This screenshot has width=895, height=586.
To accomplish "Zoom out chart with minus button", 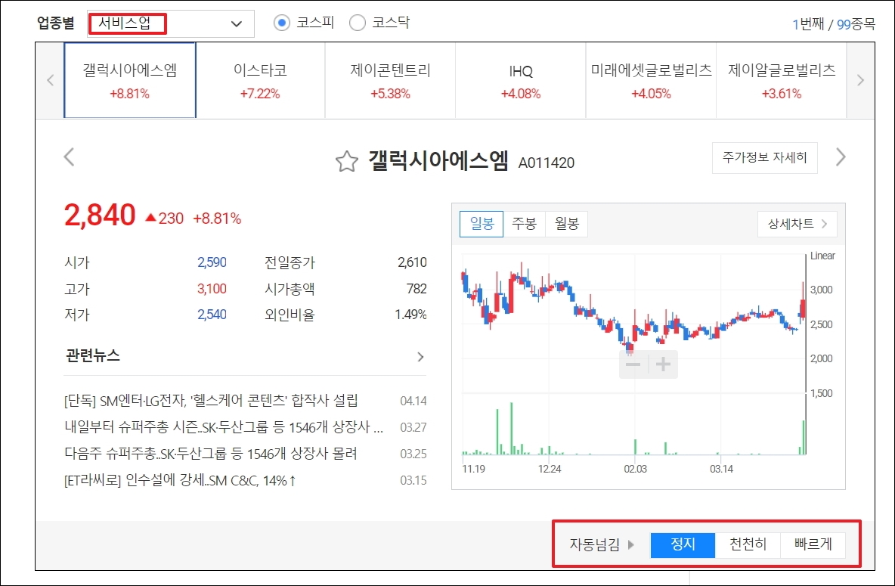I will tap(633, 364).
